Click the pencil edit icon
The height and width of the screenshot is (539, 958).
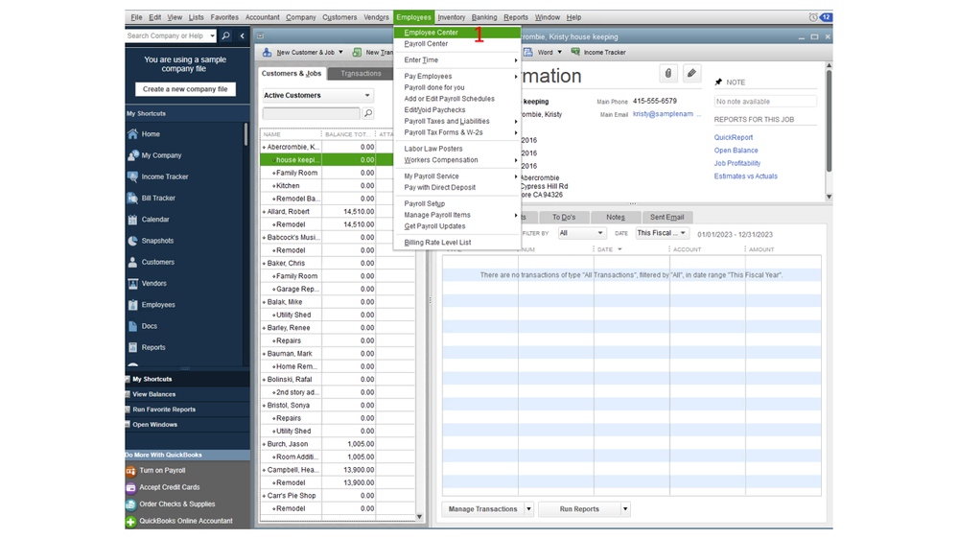click(691, 73)
